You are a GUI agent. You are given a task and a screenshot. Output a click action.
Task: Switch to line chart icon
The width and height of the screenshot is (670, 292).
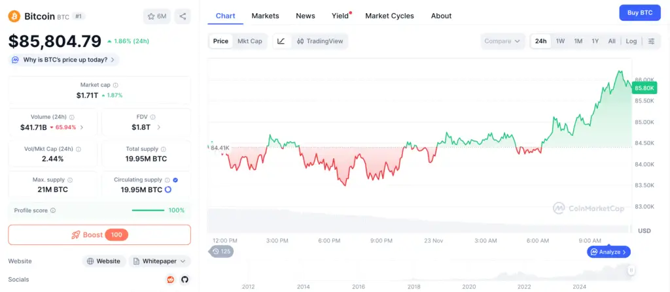[281, 41]
